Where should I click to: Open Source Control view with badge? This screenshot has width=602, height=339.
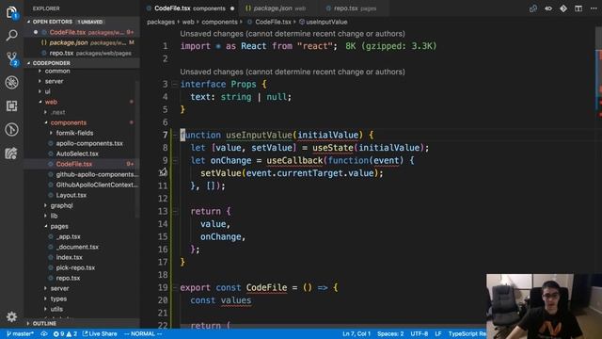[x=12, y=58]
